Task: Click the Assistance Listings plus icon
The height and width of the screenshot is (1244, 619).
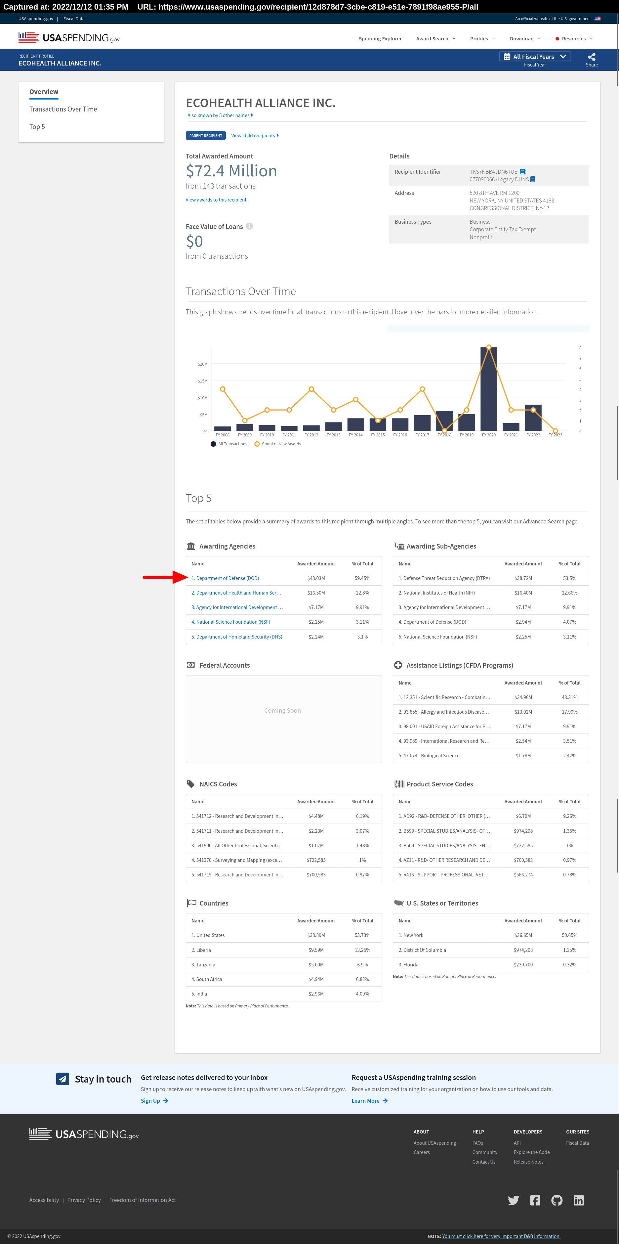Action: (398, 665)
